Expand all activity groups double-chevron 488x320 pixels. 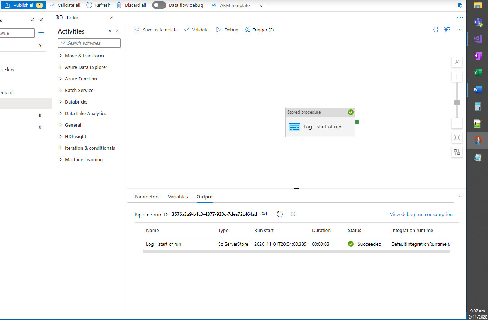[110, 31]
